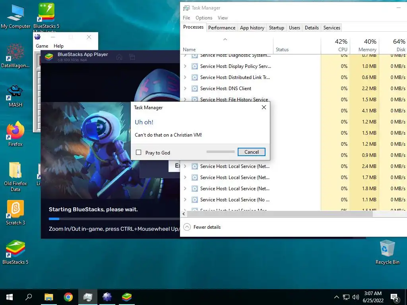Open volume control tray icon
Viewport: 407px width, 305px height.
[356, 297]
